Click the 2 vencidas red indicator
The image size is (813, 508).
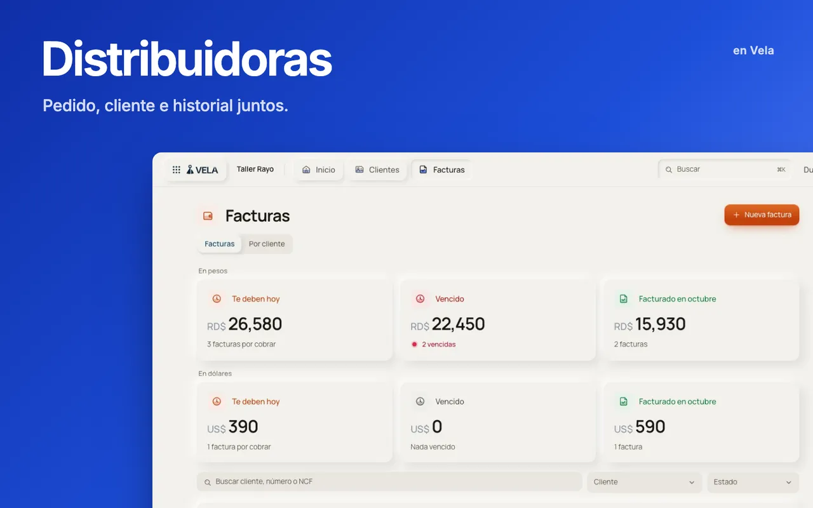tap(434, 344)
